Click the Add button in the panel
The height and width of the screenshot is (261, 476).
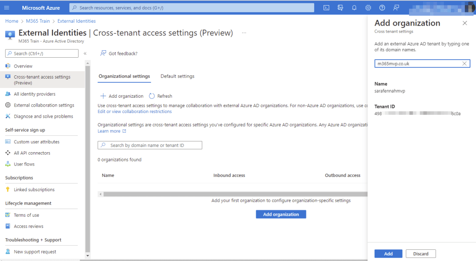pyautogui.click(x=388, y=254)
